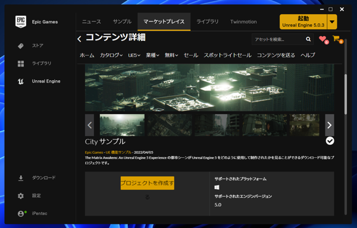Click the Epic Games logo icon
Image resolution: width=357 pixels, height=228 pixels.
coord(21,22)
